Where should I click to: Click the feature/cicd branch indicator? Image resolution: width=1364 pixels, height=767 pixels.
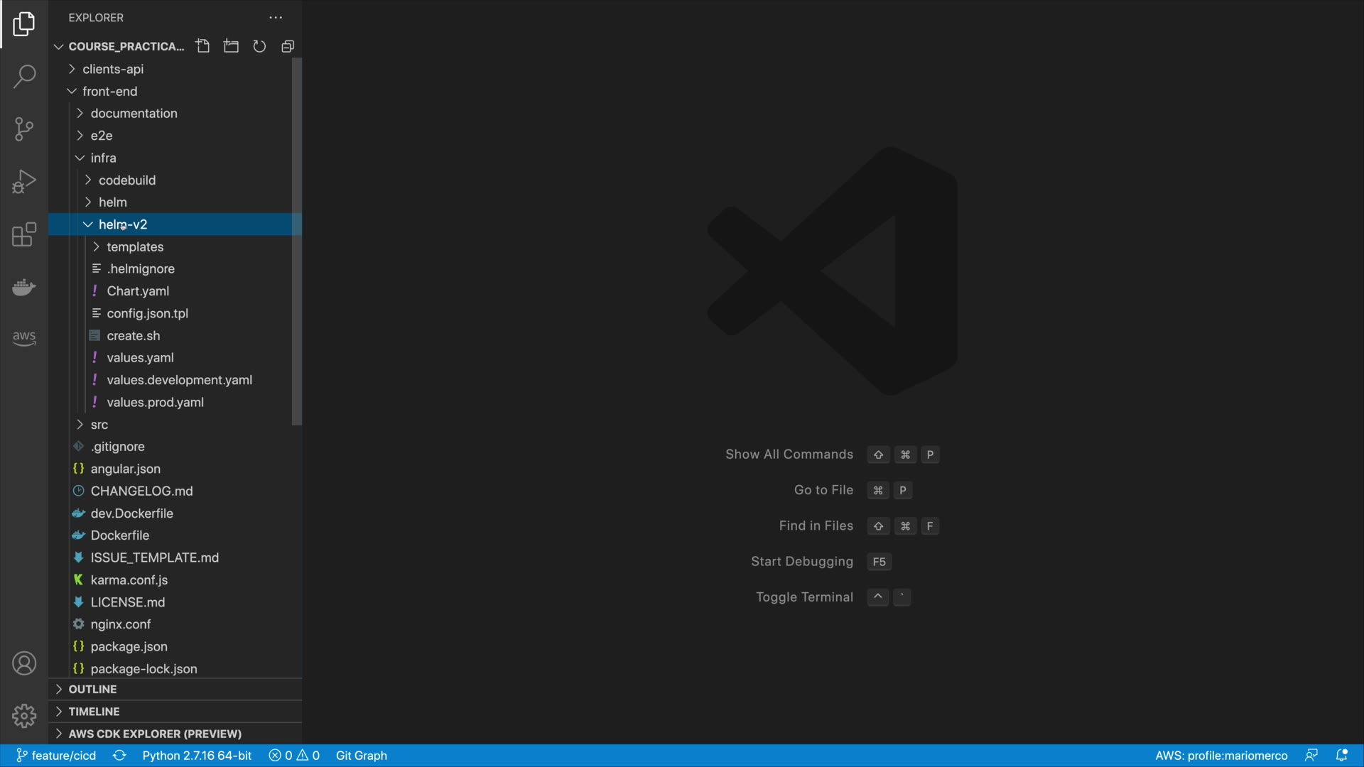pos(57,756)
